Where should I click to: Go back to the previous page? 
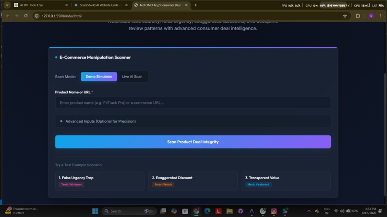click(8, 16)
